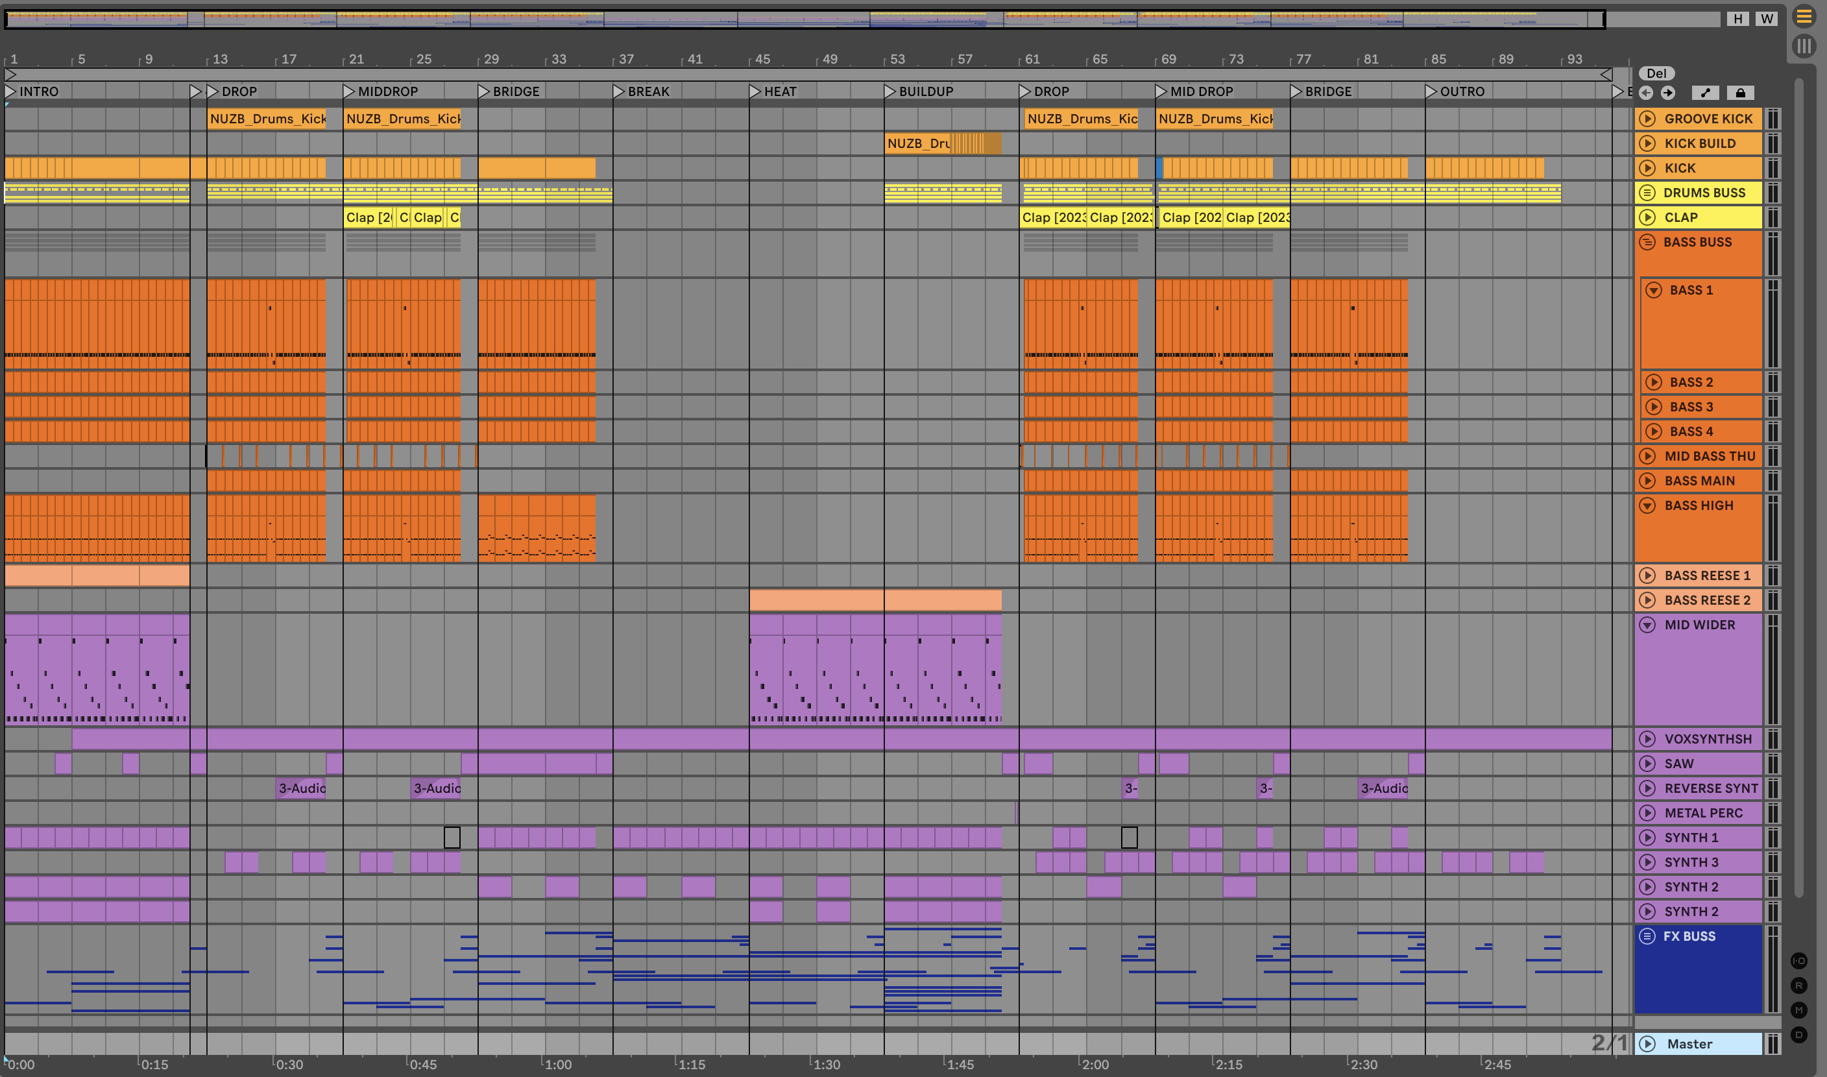Viewport: 1827px width, 1077px height.
Task: Toggle the Returns (R) show/hide button
Action: (x=1798, y=986)
